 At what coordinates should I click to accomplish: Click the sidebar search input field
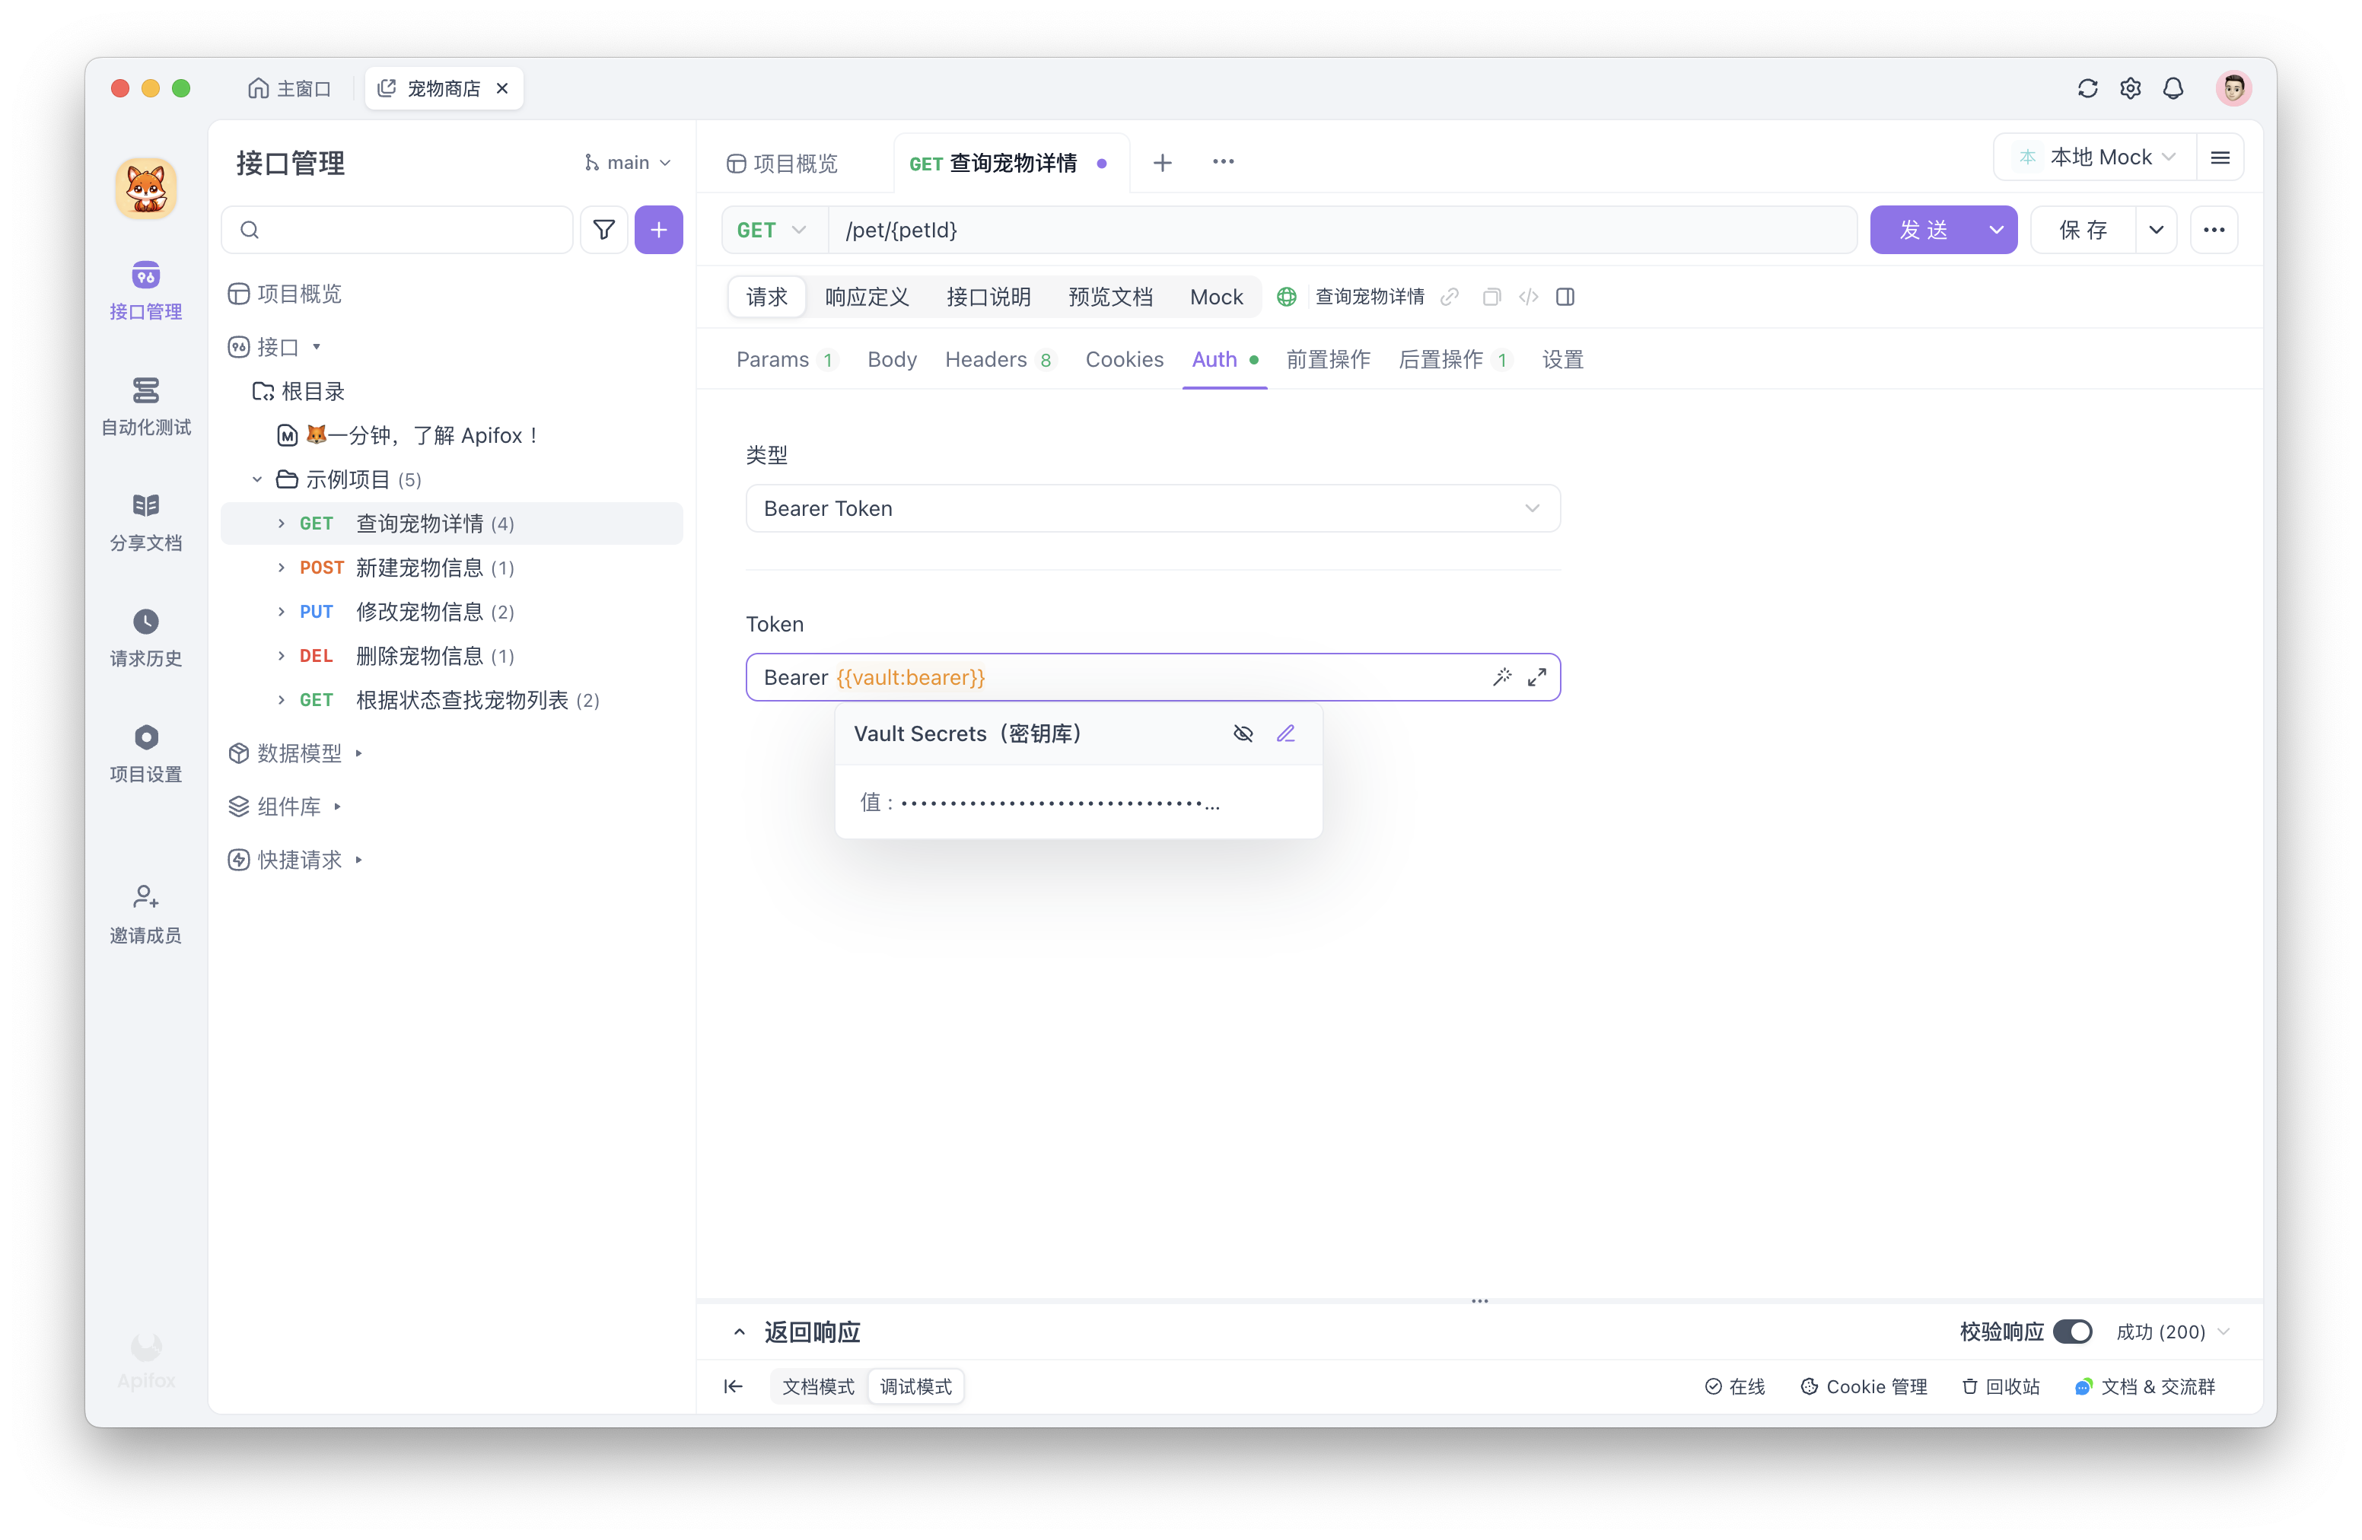[x=407, y=231]
